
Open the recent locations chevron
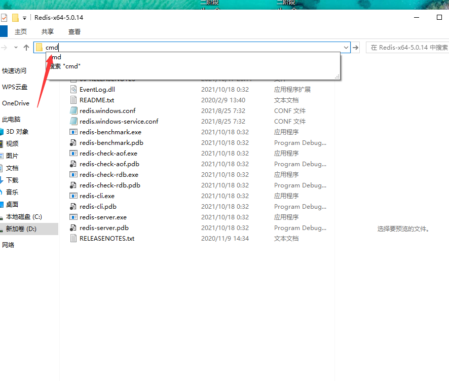point(16,48)
